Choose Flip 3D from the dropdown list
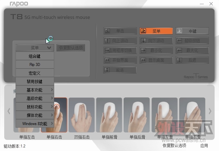This screenshot has width=219, height=151. coord(35,65)
